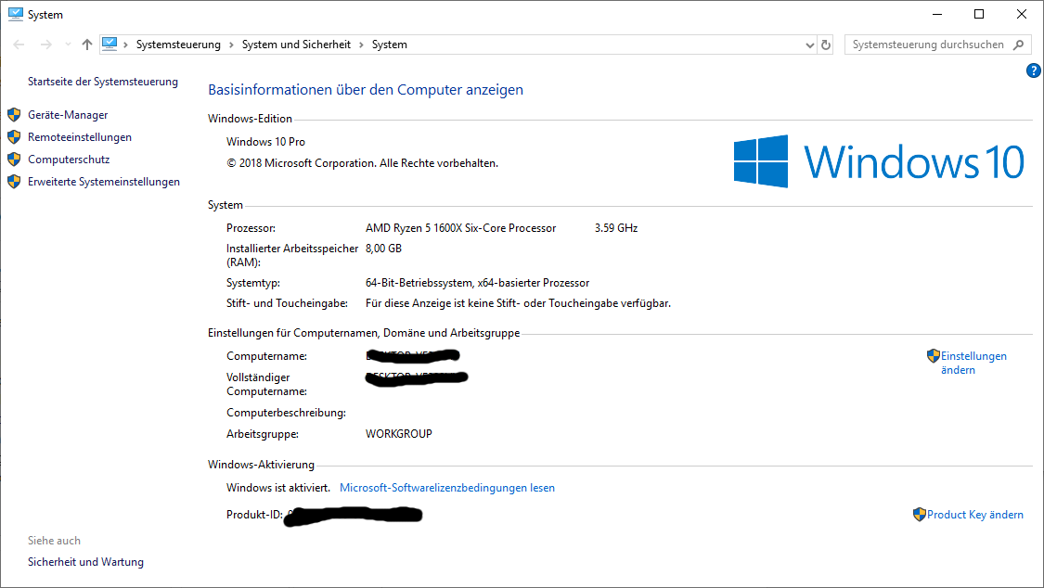Click the WORKGROUP value
This screenshot has width=1044, height=588.
click(399, 434)
